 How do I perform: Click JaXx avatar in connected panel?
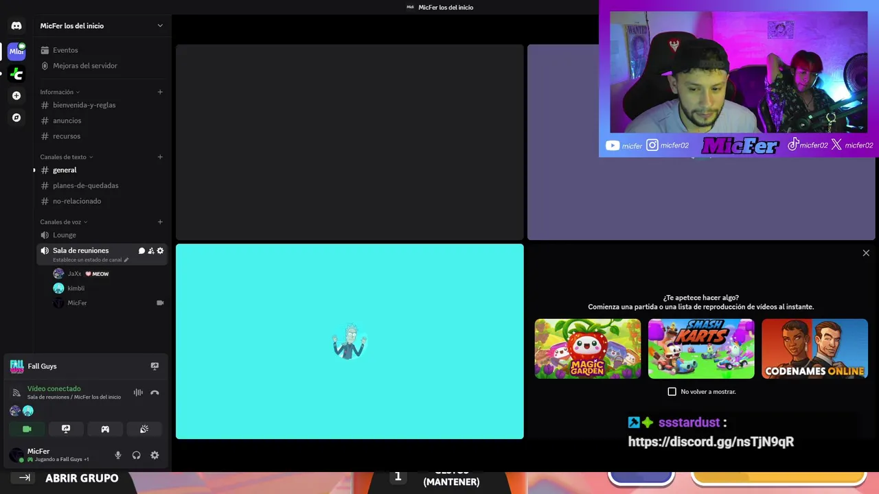[x=15, y=411]
